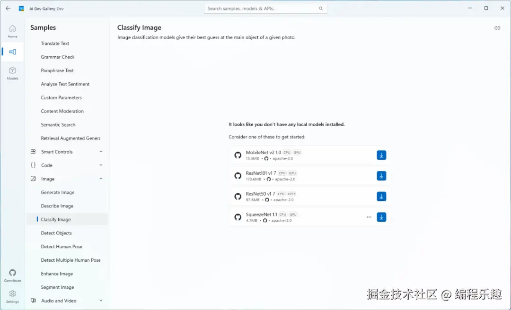The height and width of the screenshot is (310, 511).
Task: Click the Code braces category icon
Action: tap(33, 165)
